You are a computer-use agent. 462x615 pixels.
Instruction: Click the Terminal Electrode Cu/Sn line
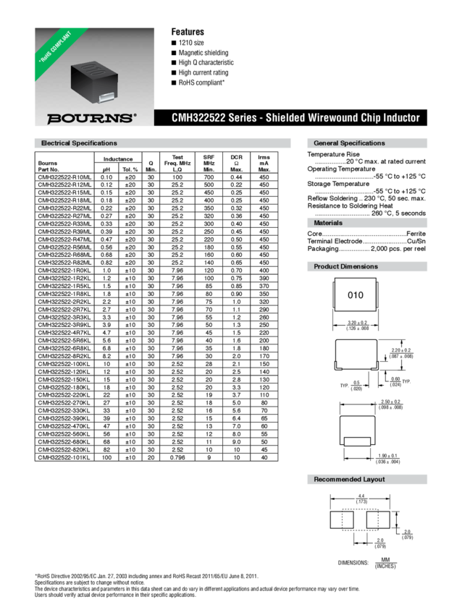(366, 241)
